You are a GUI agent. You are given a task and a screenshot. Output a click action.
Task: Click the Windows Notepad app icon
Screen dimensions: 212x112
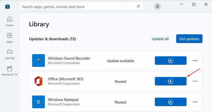coord(38,102)
